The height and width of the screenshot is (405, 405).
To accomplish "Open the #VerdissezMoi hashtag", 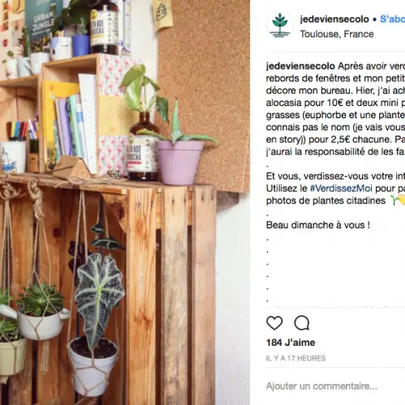I will click(x=341, y=188).
